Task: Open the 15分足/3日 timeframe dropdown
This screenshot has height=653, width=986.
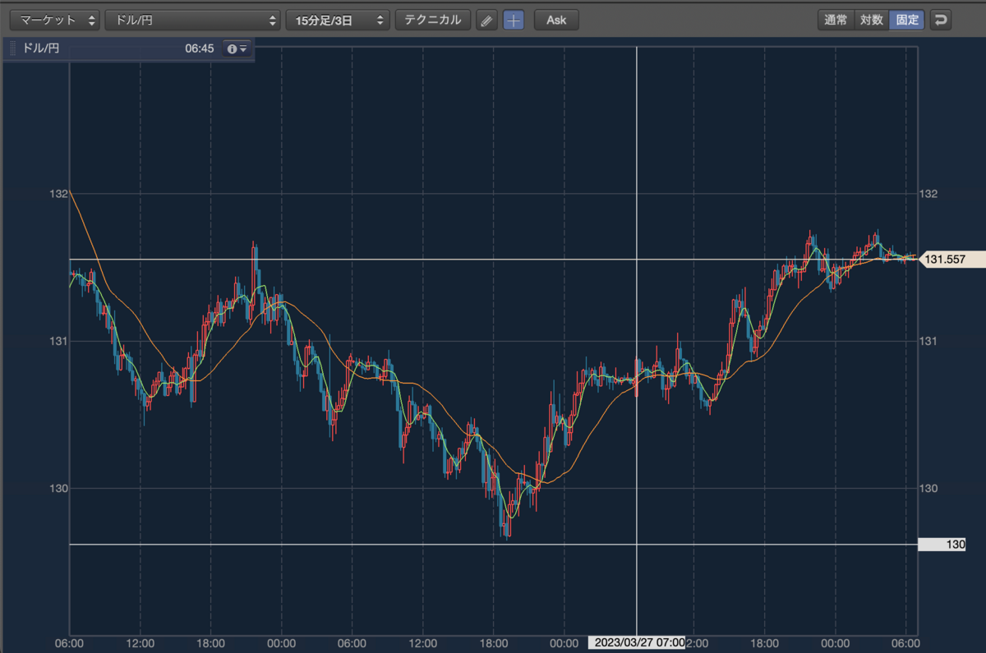Action: click(338, 21)
